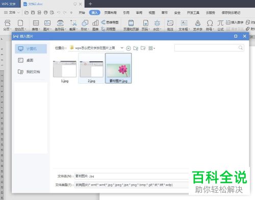The image size is (255, 200).
Task: Switch to the 页面布局 ribbon tab
Action: pyautogui.click(x=110, y=13)
